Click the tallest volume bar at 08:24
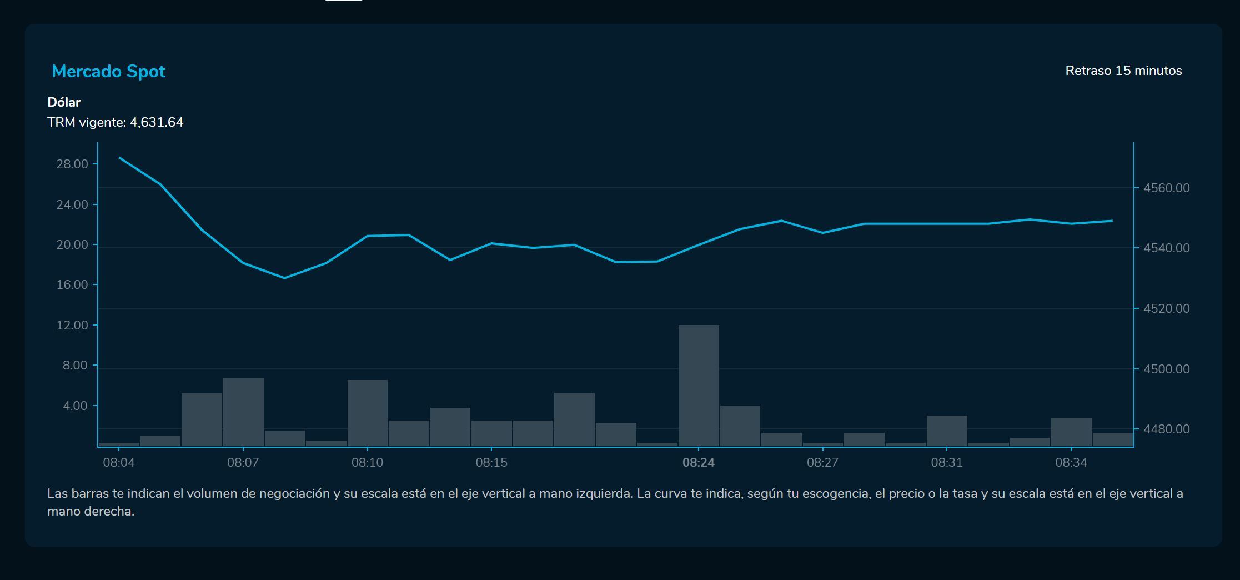 (x=699, y=385)
